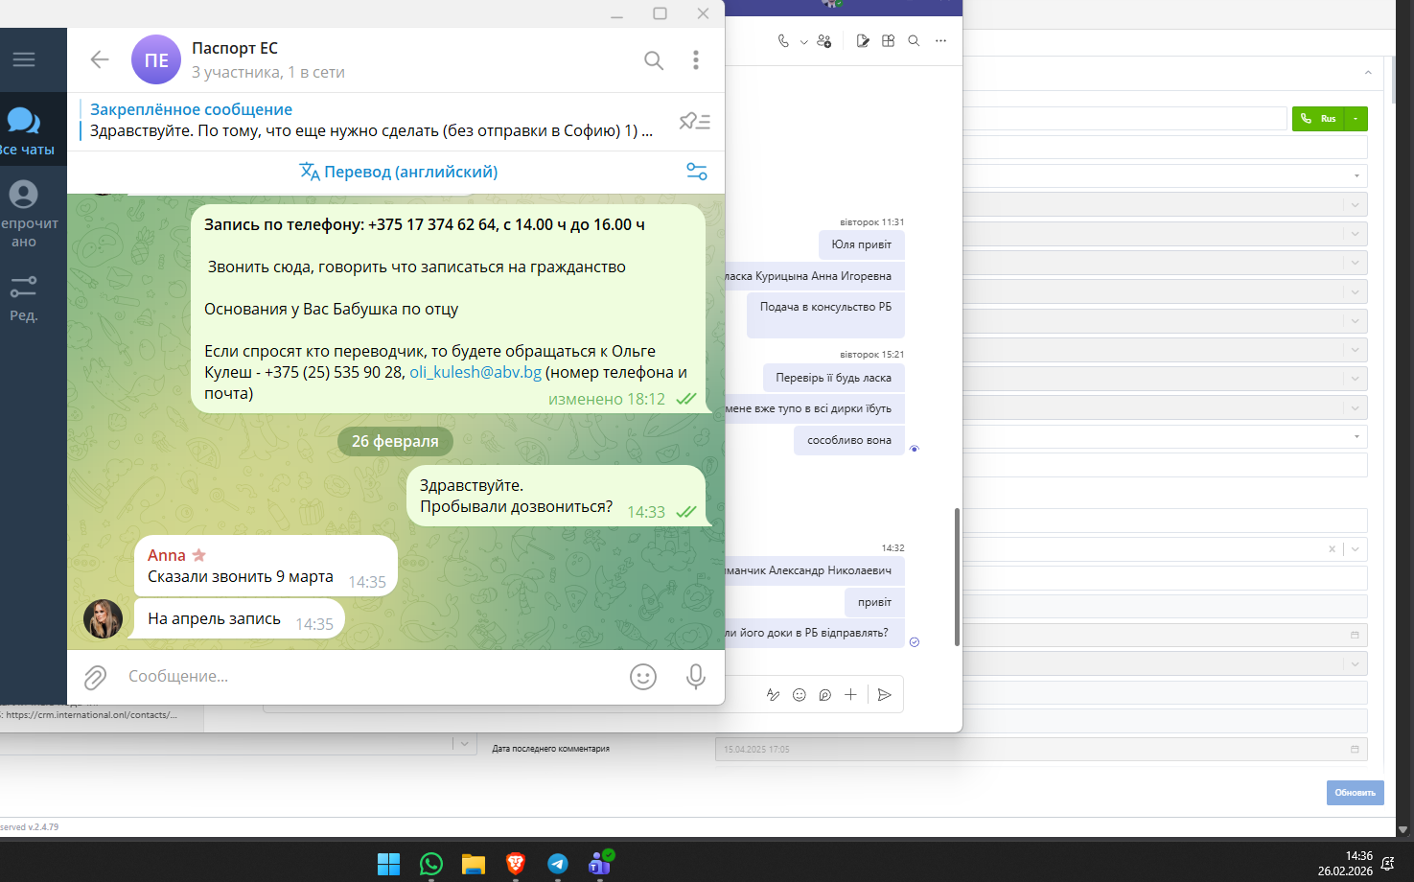Image resolution: width=1414 pixels, height=882 pixels.
Task: Click Teams message 'Подача в консульство РБ'
Action: pos(825,313)
